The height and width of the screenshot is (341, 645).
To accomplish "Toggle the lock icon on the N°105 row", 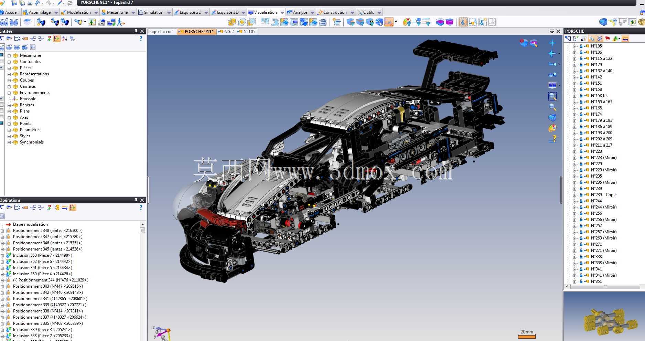I will point(581,46).
